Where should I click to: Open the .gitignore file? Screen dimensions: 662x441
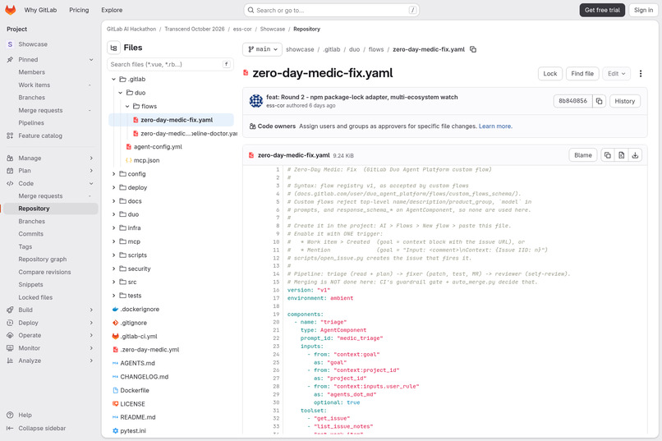[133, 323]
